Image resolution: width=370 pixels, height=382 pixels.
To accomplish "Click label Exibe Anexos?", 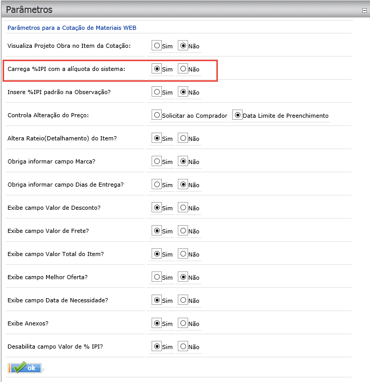I will (x=28, y=323).
